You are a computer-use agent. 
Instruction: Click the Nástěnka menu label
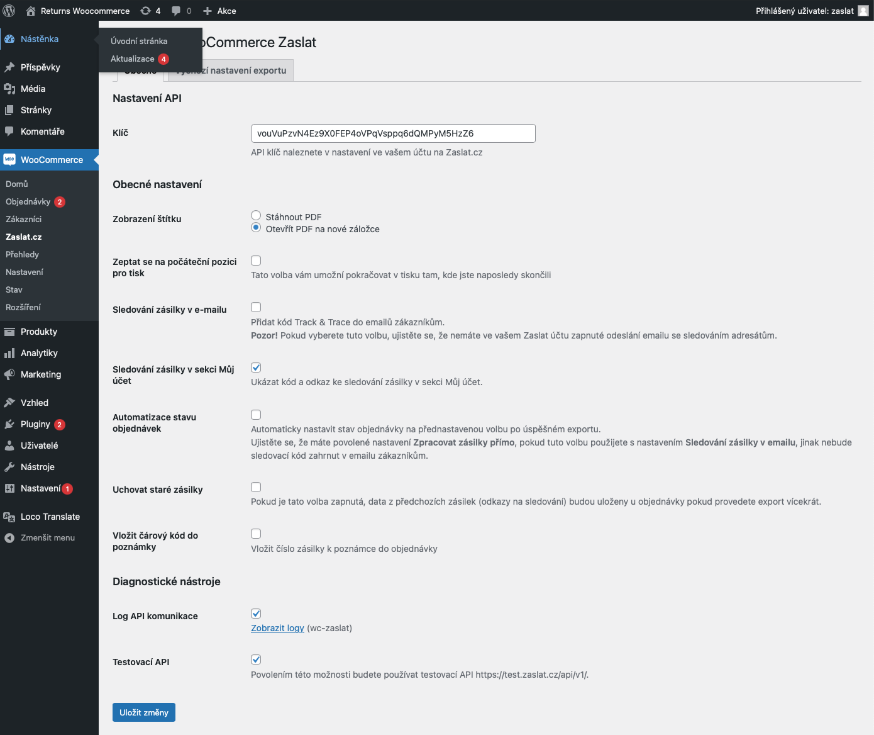[40, 39]
